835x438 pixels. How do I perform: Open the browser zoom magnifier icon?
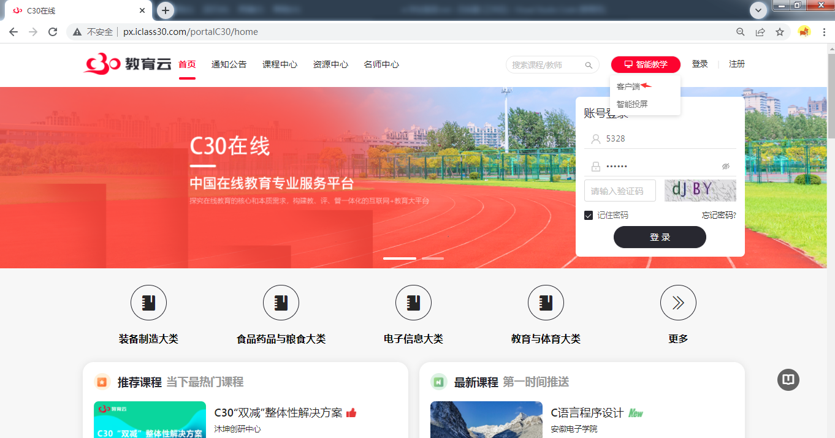coord(741,32)
